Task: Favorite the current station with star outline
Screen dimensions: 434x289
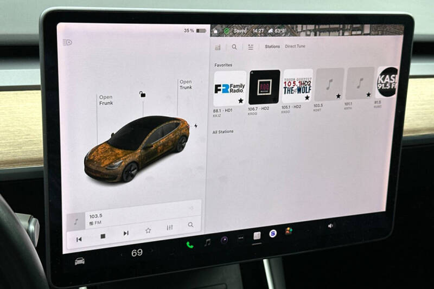Action: tap(148, 230)
